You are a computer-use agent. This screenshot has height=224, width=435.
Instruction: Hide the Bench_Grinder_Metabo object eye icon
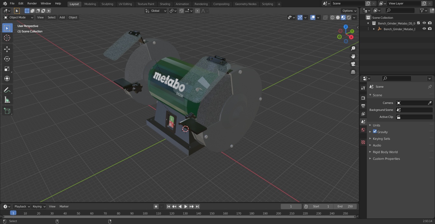(424, 29)
